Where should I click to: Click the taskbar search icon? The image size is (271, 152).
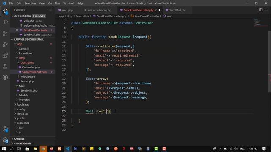[x=11, y=149]
